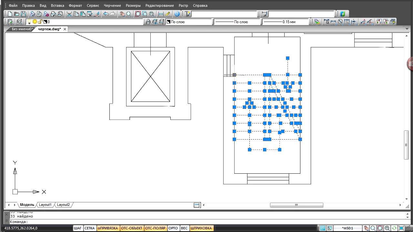Toggle ШТРИХОВКА hatch display
Viewport: 413px width, 232px height.
201,228
